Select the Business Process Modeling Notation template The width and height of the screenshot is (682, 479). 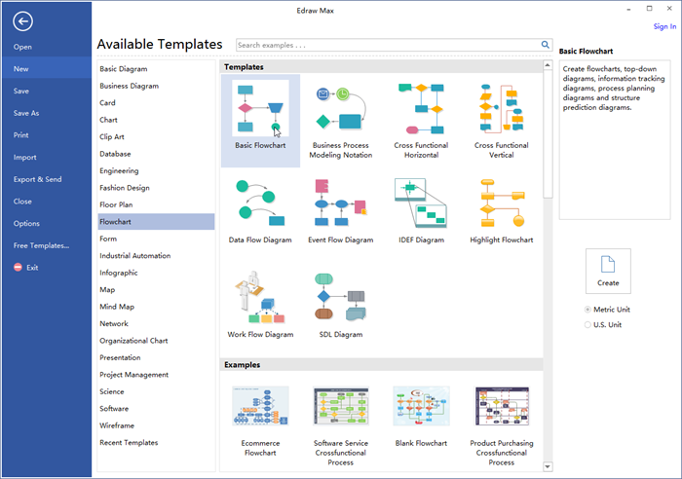[341, 122]
